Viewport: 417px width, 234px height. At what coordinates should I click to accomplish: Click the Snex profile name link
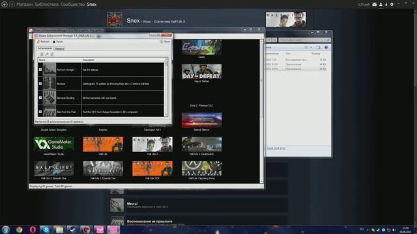[x=133, y=20]
